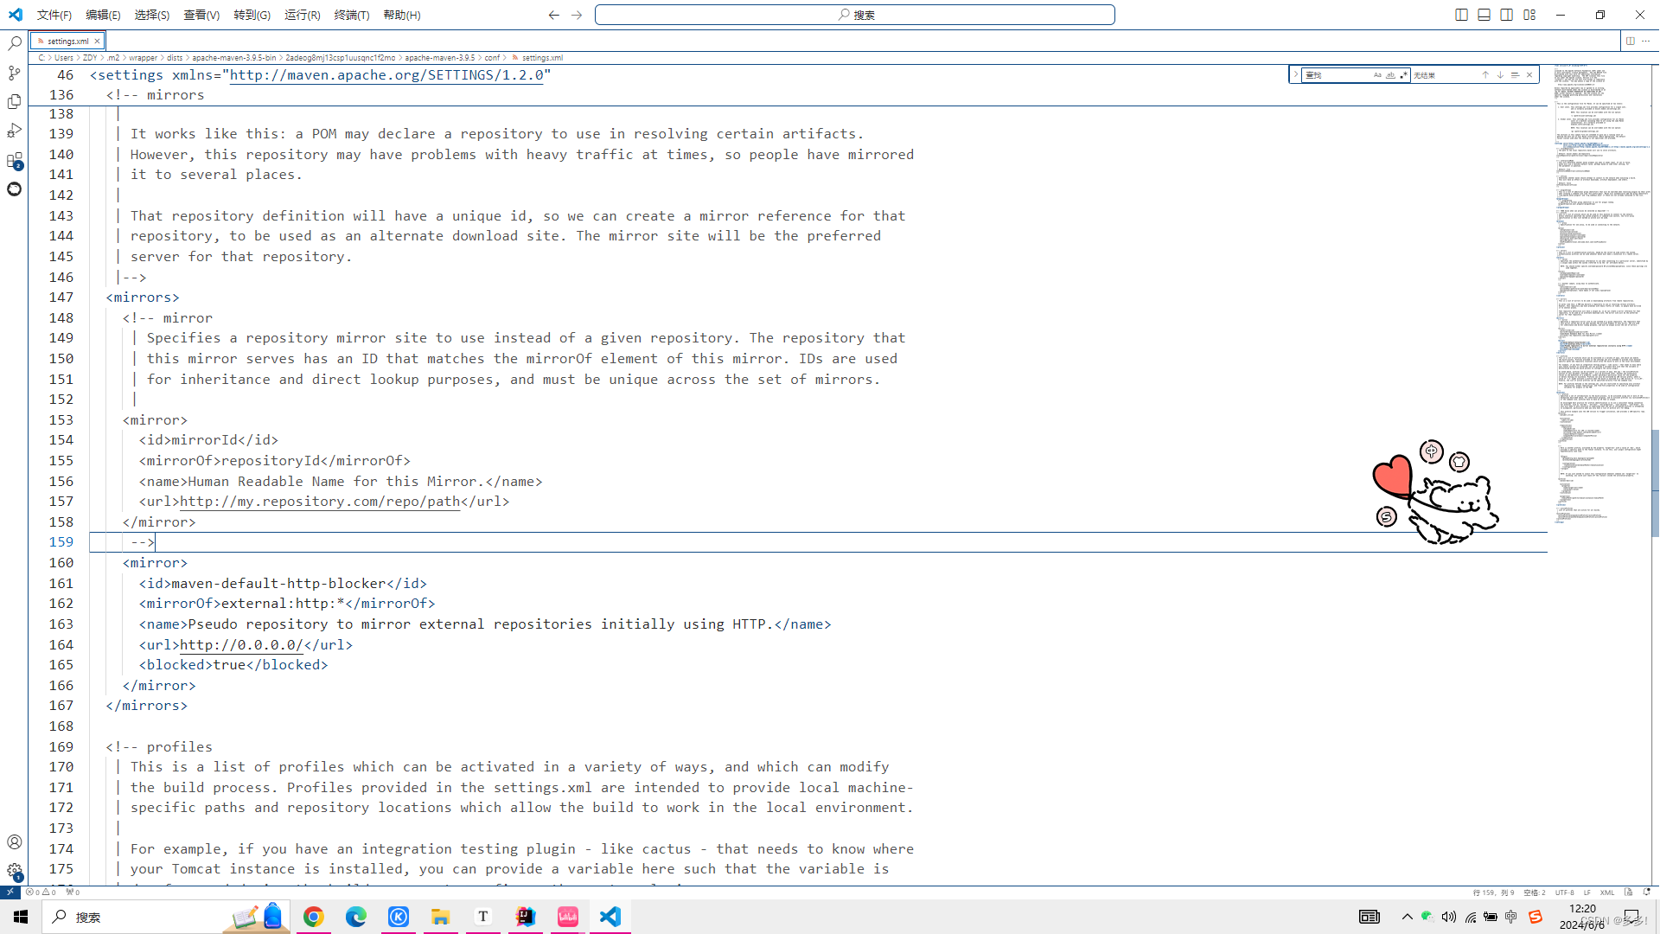The image size is (1660, 934).
Task: Go to next match arrow in find widget
Action: click(x=1500, y=75)
